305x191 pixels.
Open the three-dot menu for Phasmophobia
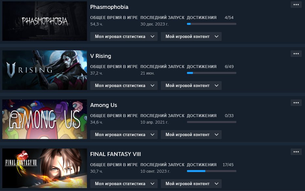tap(296, 5)
